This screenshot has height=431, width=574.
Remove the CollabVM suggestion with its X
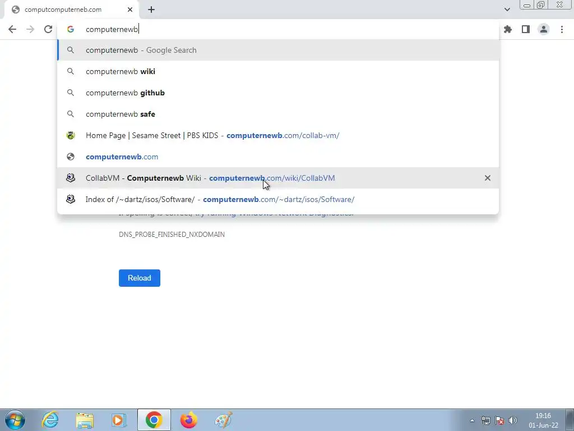pos(488,178)
